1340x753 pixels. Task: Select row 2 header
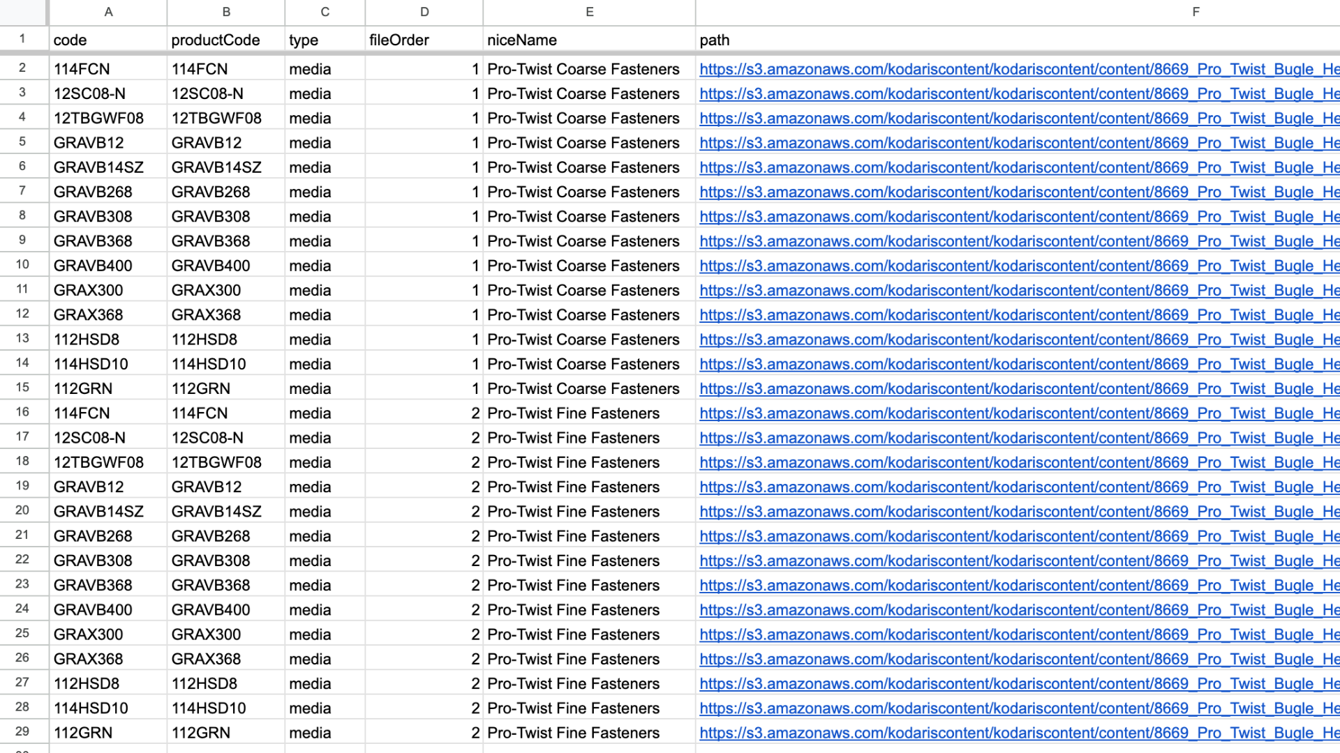(22, 68)
